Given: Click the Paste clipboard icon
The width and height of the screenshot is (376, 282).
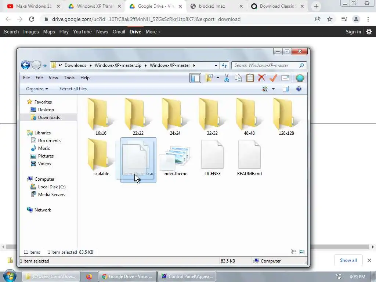Looking at the screenshot, I should [250, 78].
